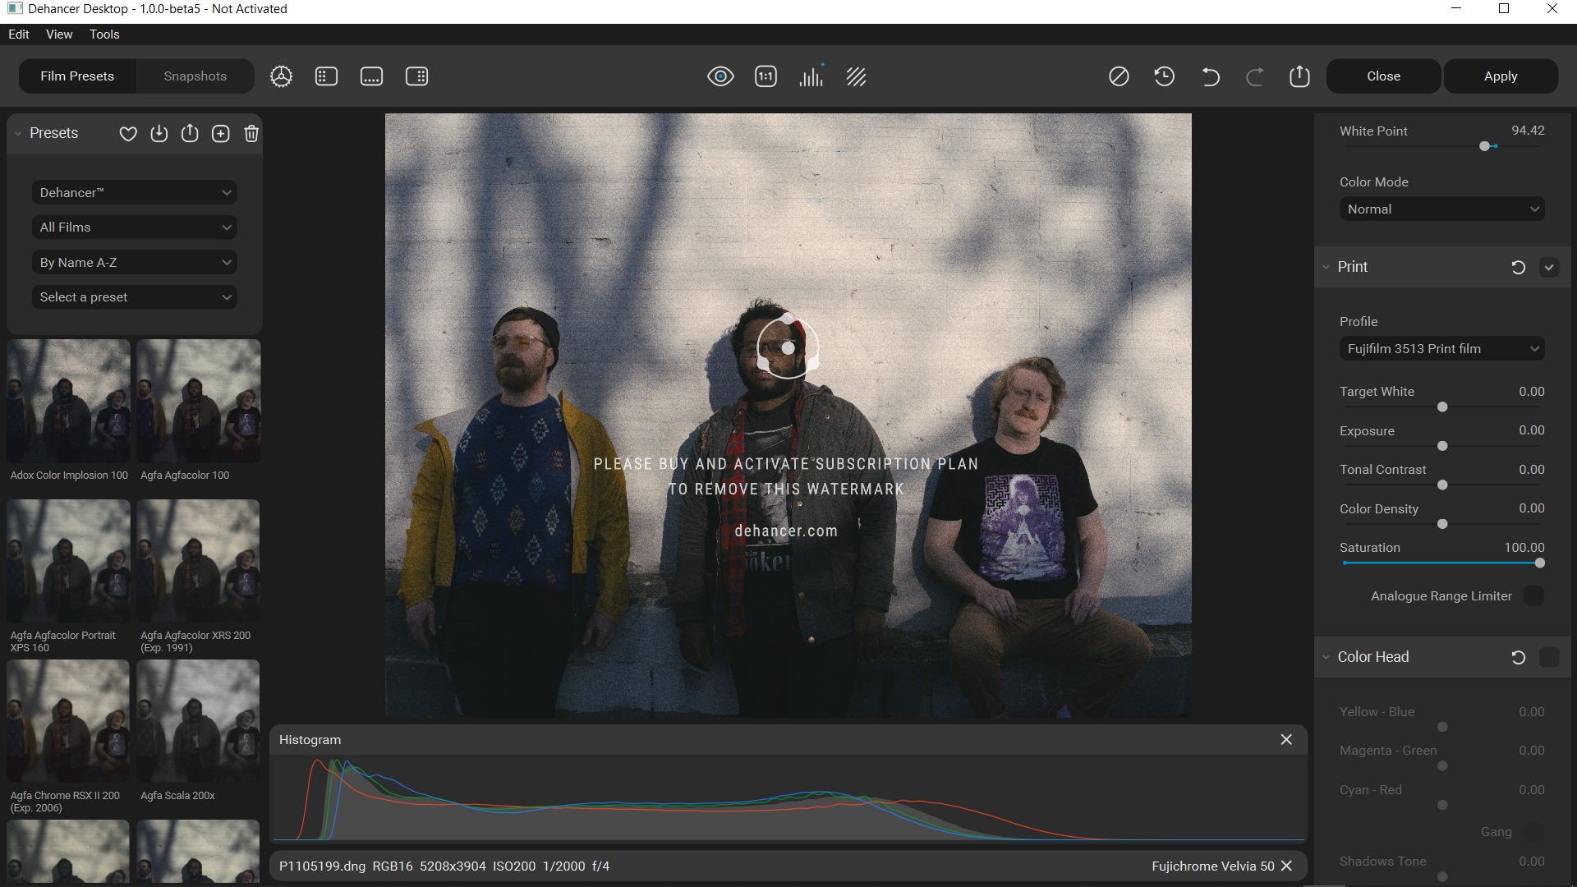
Task: Toggle the Color Head section checkbox
Action: pyautogui.click(x=1548, y=657)
